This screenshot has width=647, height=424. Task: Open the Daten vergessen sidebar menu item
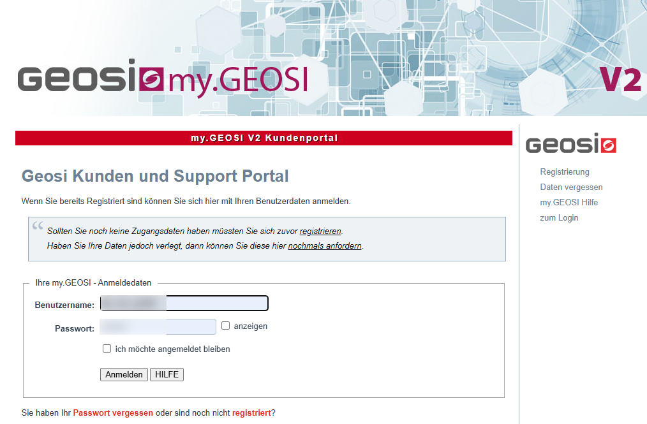[571, 187]
